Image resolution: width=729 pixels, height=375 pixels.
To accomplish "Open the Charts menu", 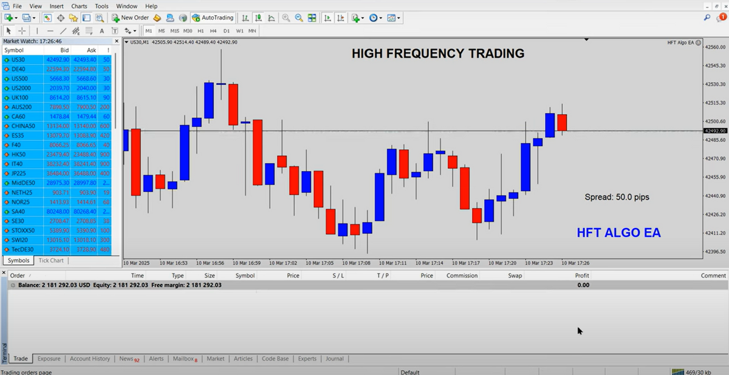I will (79, 6).
